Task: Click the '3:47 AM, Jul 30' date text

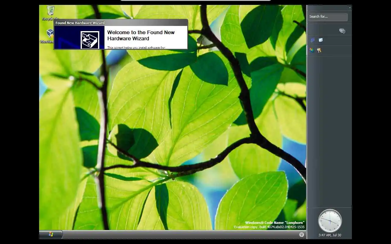Action: [x=330, y=235]
